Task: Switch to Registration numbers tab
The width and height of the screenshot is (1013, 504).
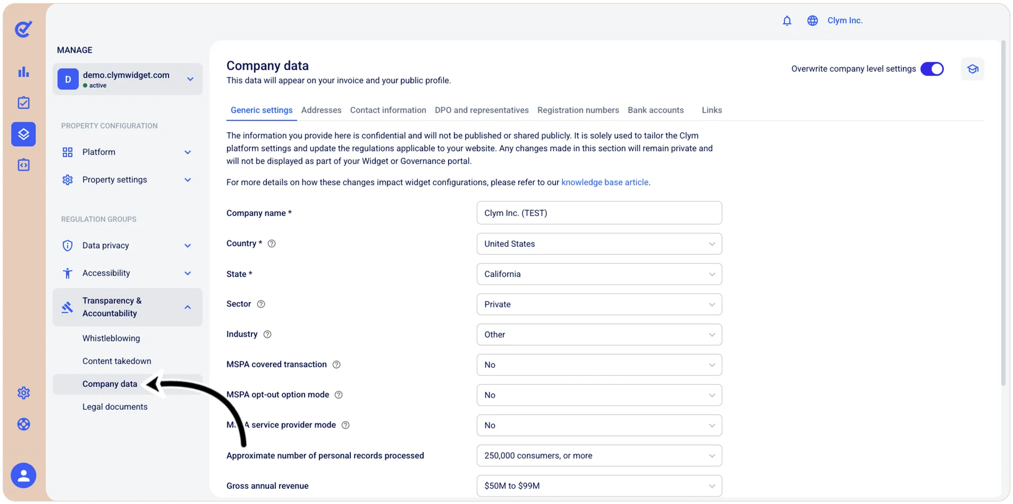Action: coord(578,110)
